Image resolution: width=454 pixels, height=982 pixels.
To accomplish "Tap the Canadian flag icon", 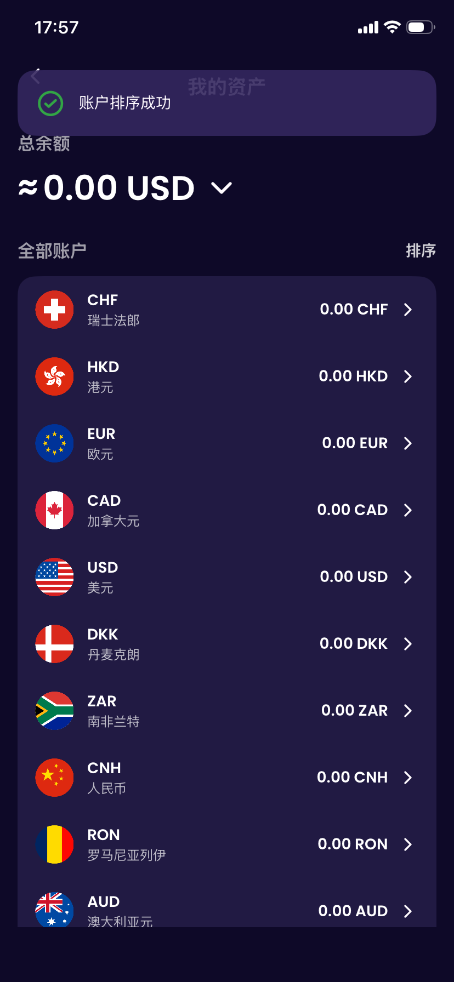I will (54, 510).
